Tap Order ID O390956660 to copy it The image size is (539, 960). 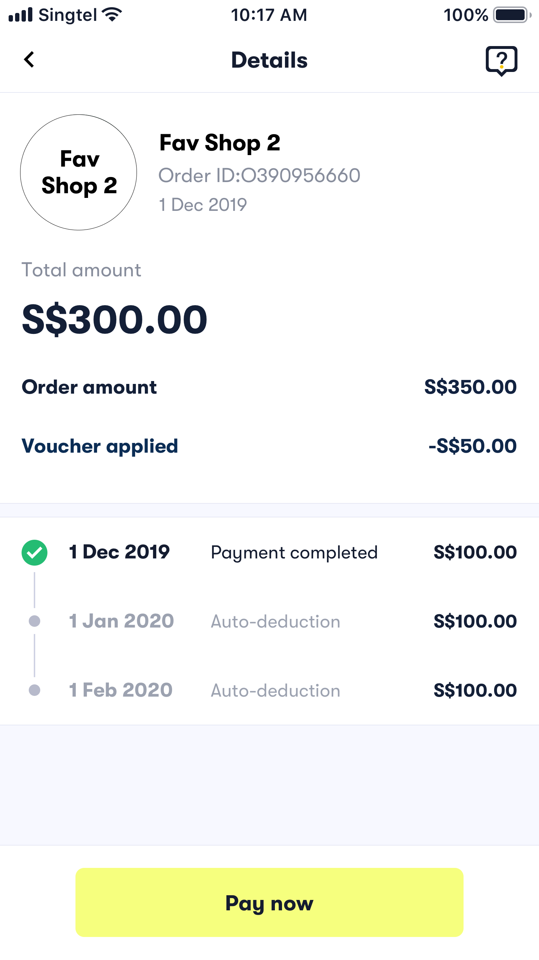tap(259, 176)
